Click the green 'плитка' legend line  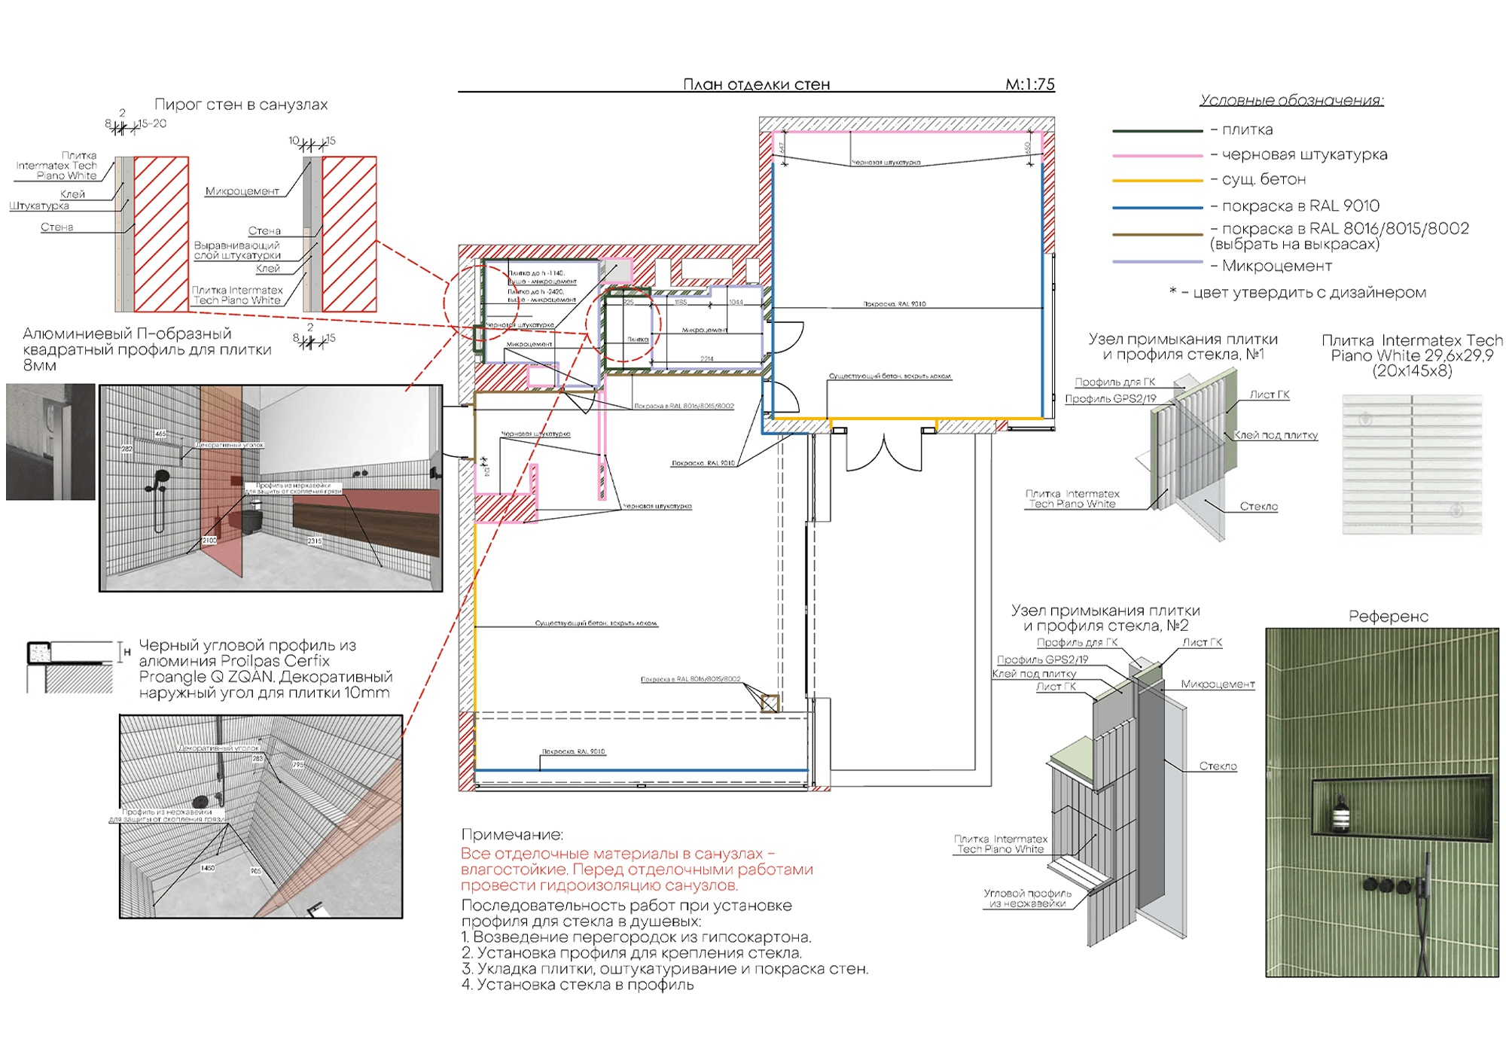pyautogui.click(x=1157, y=131)
